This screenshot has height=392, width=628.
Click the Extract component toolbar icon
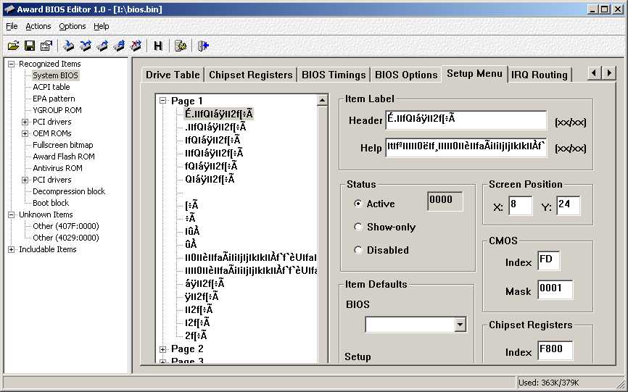click(x=102, y=46)
